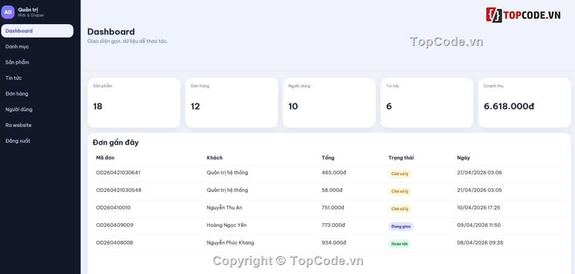575x274 pixels.
Task: Click the 934.000đ total amount
Action: click(x=333, y=243)
